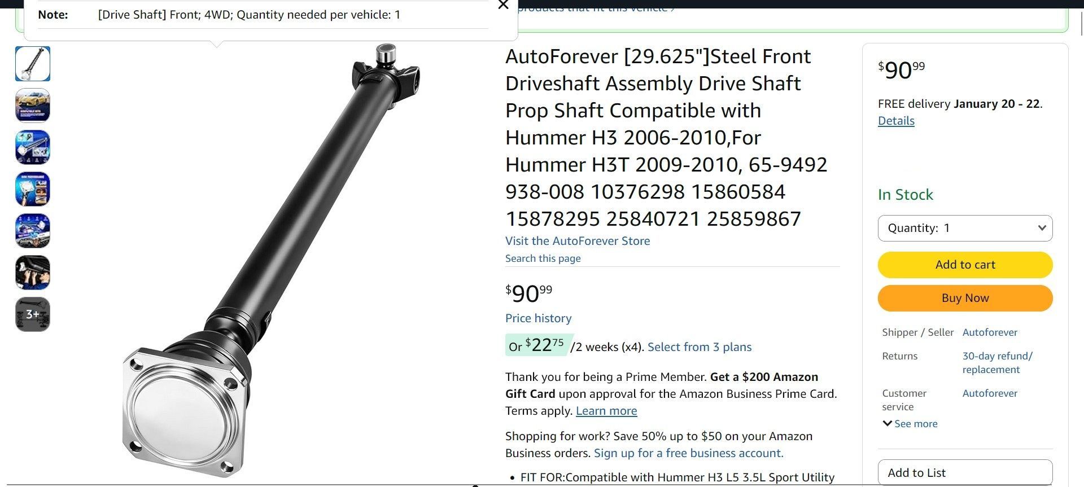
Task: Select the fifth product thumbnail
Action: (x=33, y=231)
